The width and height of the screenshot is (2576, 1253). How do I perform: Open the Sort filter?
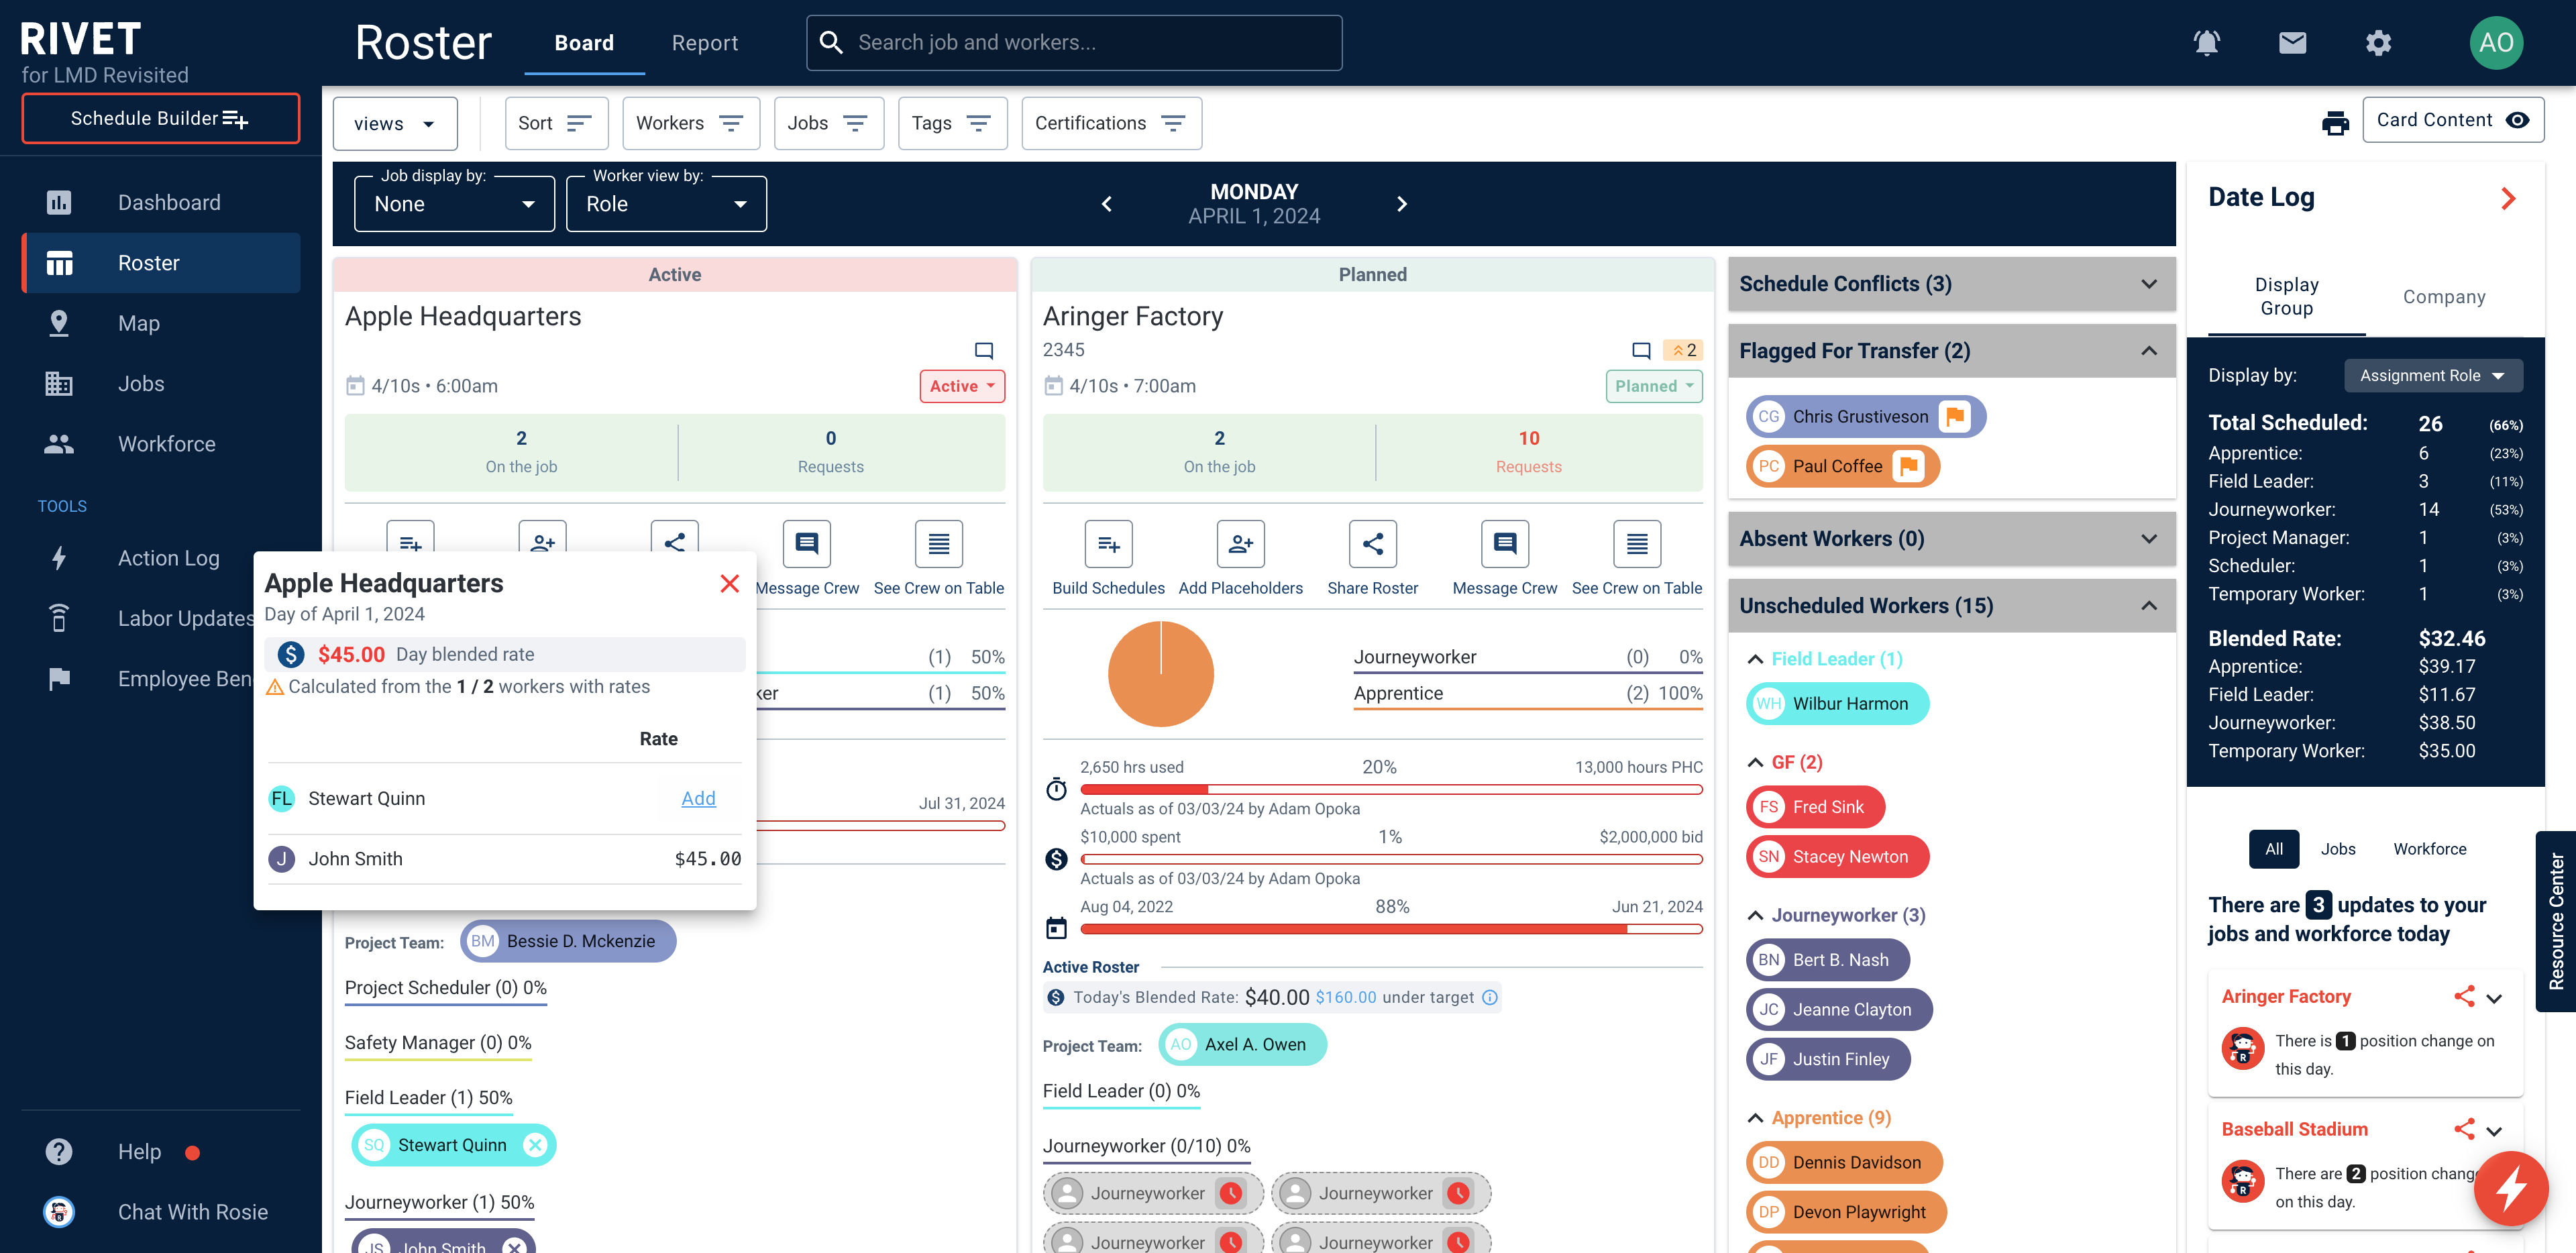click(x=556, y=123)
